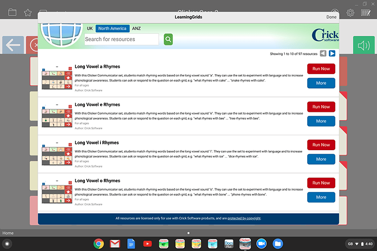Select the UK region tab
Viewport: 377px width, 251px height.
90,29
